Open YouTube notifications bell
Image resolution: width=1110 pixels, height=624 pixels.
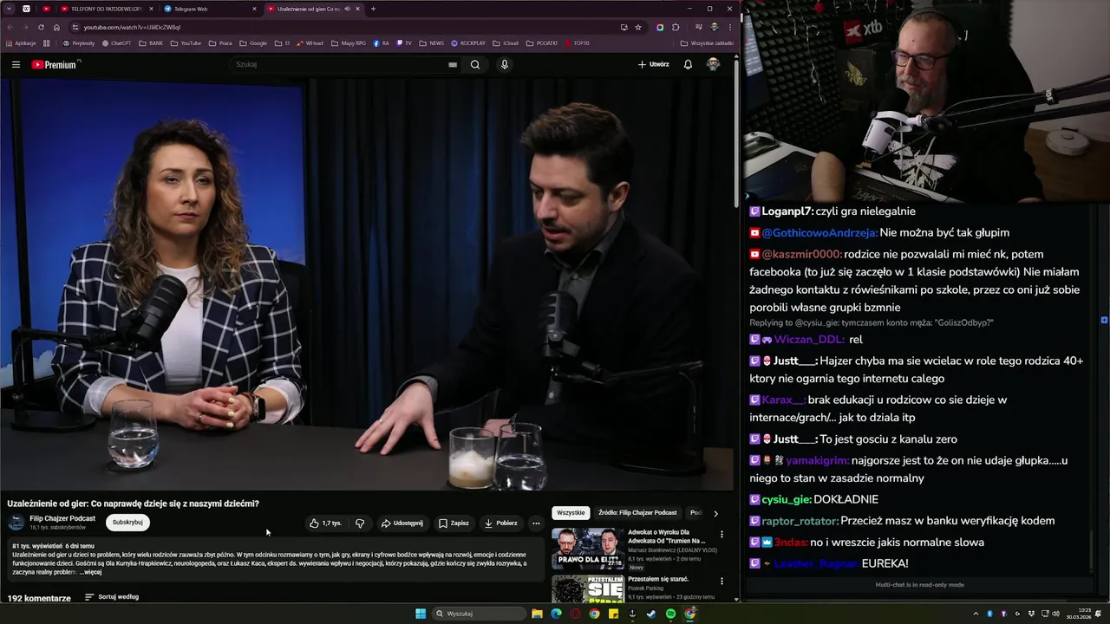coord(688,64)
